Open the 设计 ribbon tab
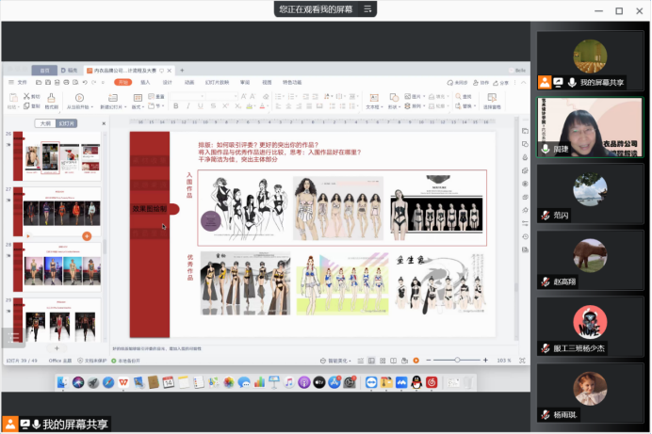 click(x=167, y=83)
